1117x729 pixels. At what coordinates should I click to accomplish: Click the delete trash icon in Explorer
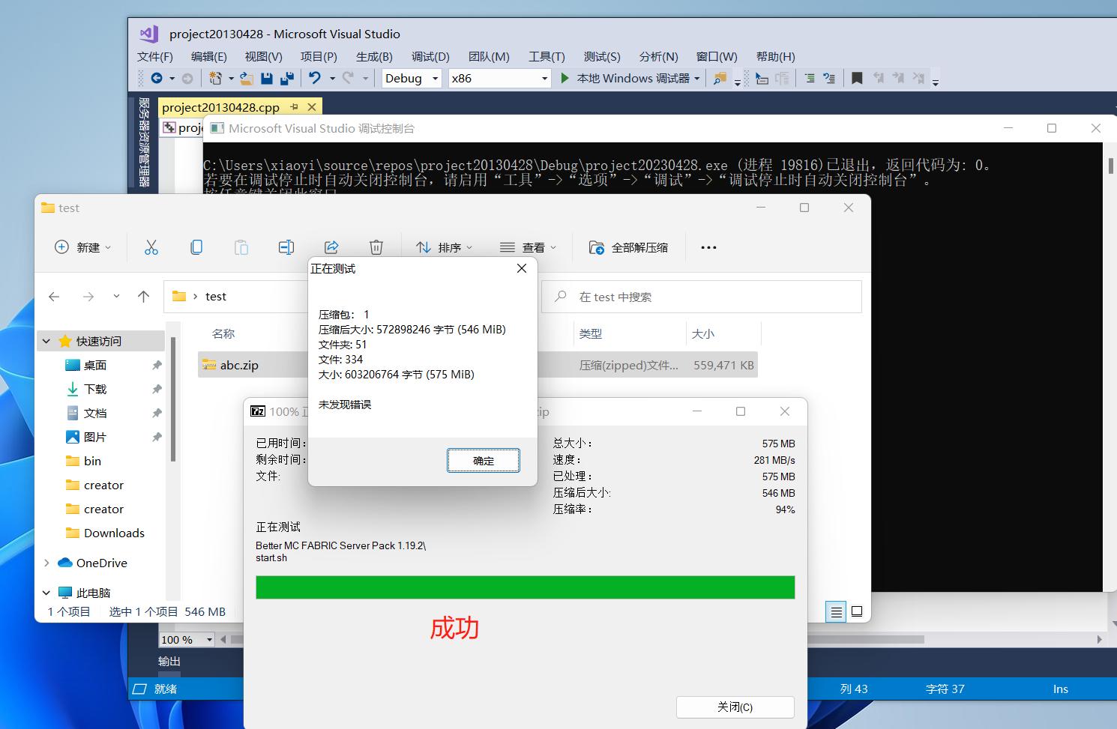376,247
